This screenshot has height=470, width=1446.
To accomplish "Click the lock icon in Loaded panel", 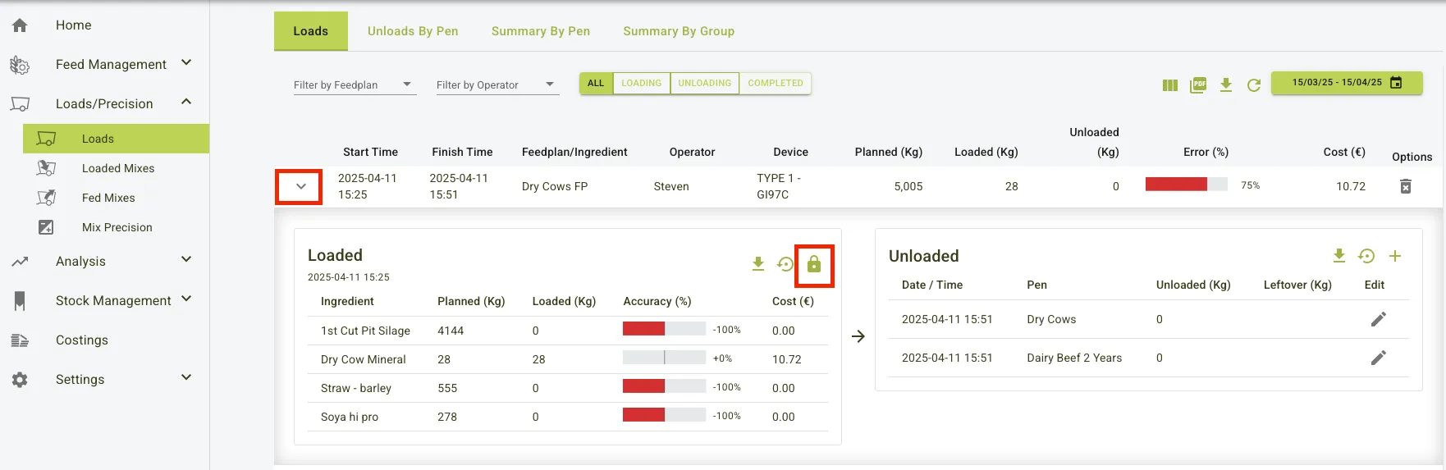I will (813, 264).
